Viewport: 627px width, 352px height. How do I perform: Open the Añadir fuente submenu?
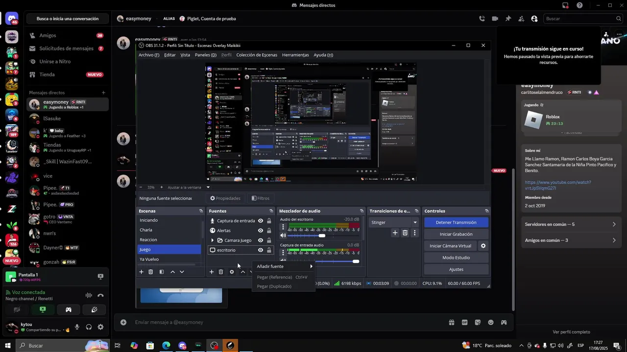(284, 266)
